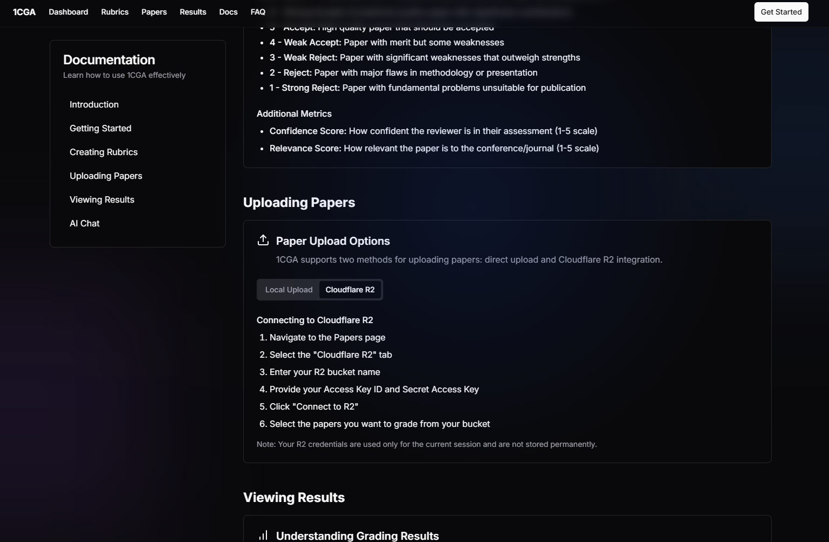Image resolution: width=829 pixels, height=542 pixels.
Task: Select Viewing Results in the documentation sidebar
Action: tap(102, 199)
